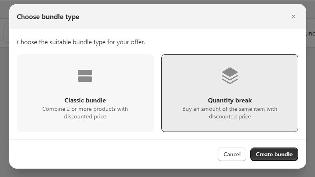The height and width of the screenshot is (177, 315).
Task: Click the "discounted price" line under Classic bundle
Action: pos(85,117)
